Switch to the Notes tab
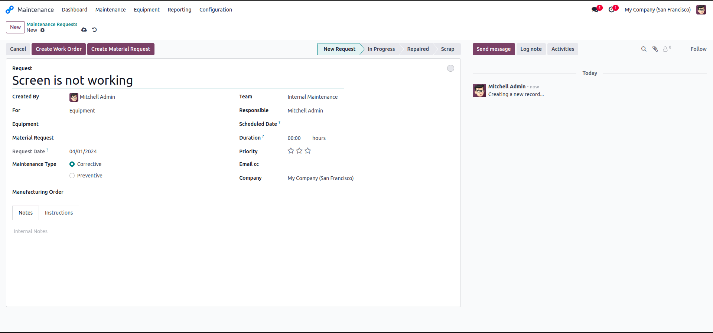The image size is (713, 333). click(x=26, y=213)
